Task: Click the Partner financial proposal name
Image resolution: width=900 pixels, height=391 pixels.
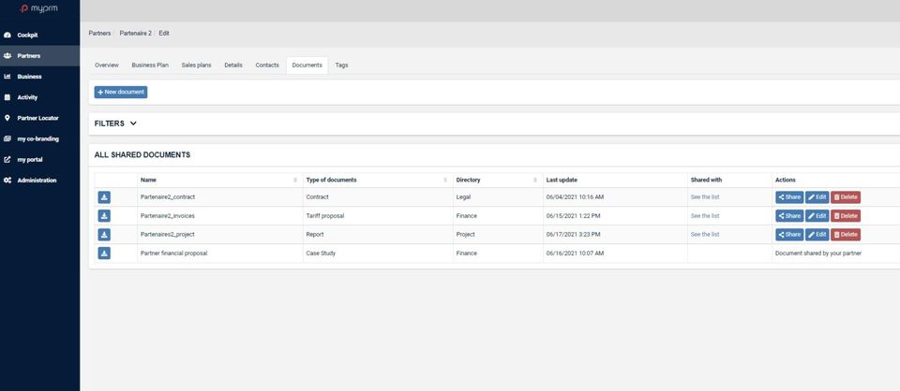Action: (174, 253)
